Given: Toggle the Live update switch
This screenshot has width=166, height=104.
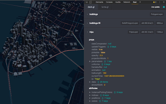Looking at the screenshot, I should click(x=163, y=7).
